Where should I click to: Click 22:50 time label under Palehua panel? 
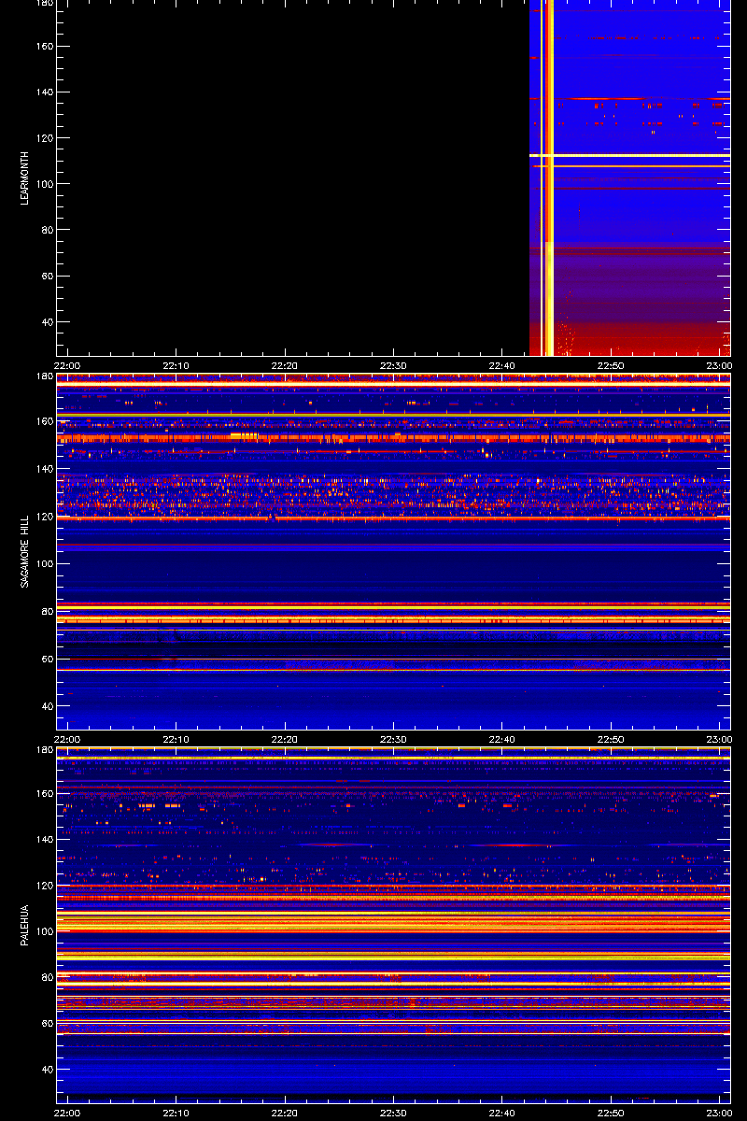click(x=611, y=1114)
